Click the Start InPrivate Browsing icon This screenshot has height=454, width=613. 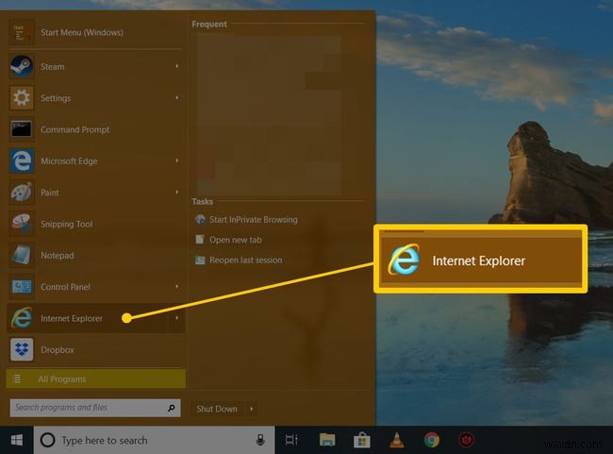[x=200, y=219]
